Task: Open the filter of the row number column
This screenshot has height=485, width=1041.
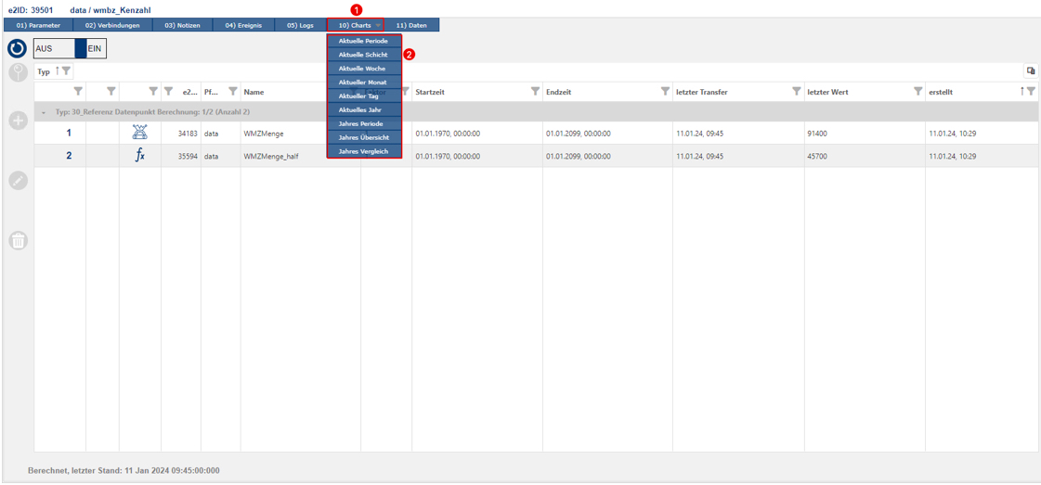Action: (78, 92)
